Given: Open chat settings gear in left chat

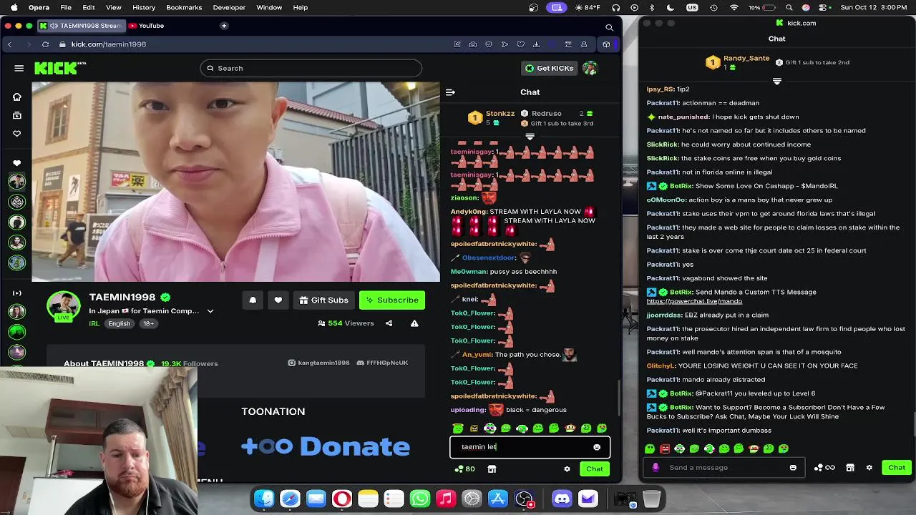Looking at the screenshot, I should tap(567, 469).
